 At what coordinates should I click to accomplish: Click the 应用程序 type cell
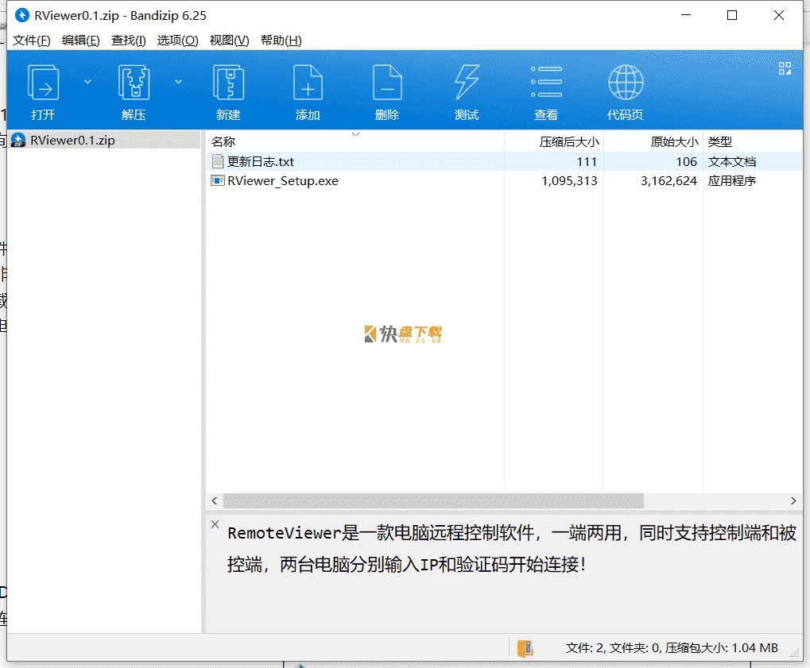click(731, 180)
